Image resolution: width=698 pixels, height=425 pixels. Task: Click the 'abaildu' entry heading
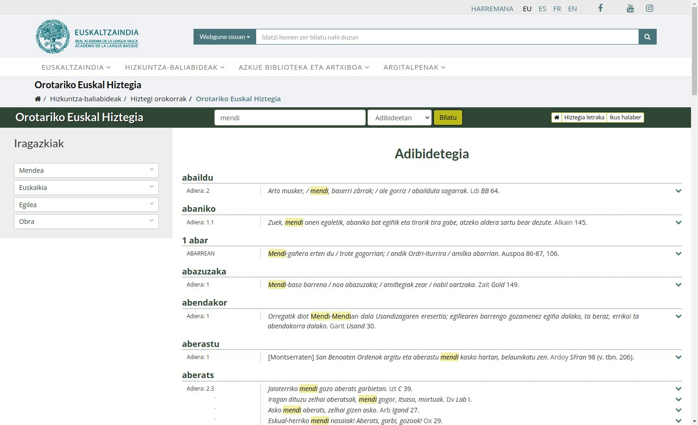198,177
